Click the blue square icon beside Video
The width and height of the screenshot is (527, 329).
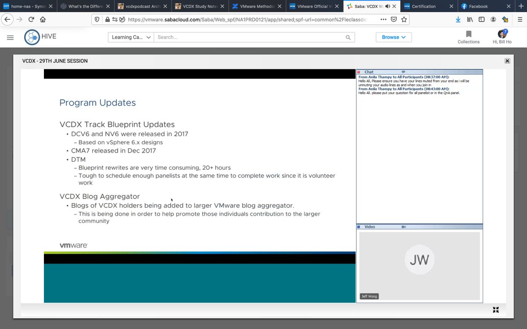pyautogui.click(x=358, y=227)
